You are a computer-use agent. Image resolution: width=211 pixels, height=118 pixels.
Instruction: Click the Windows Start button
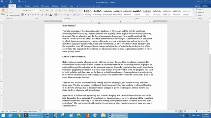(x=3, y=115)
